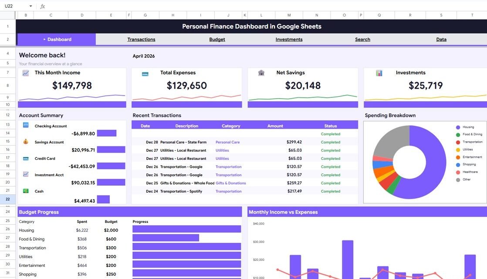Viewport: 487px width, 279px height.
Task: Open the name box dropdown arrow
Action: tap(30, 6)
